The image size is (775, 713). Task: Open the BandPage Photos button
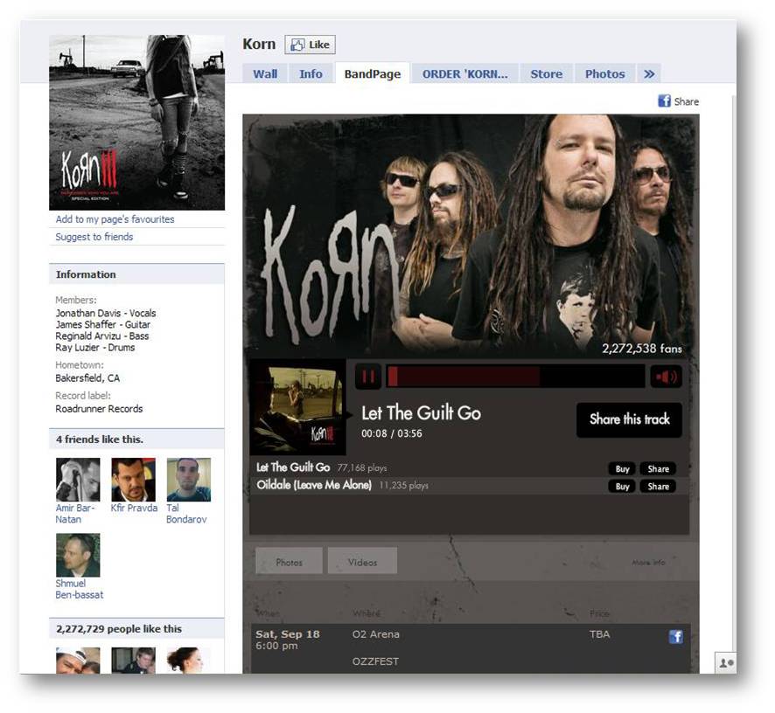point(290,562)
